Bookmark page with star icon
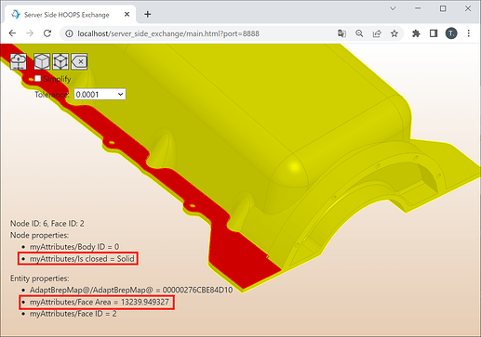Image resolution: width=481 pixels, height=337 pixels. click(394, 33)
